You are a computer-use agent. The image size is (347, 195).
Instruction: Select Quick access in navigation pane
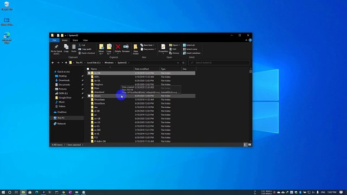[x=63, y=71]
